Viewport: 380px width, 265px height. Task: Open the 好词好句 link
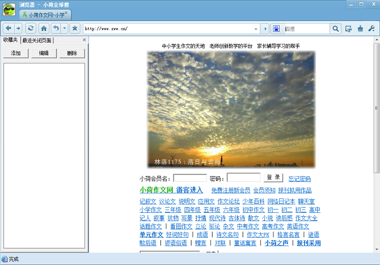pyautogui.click(x=178, y=234)
